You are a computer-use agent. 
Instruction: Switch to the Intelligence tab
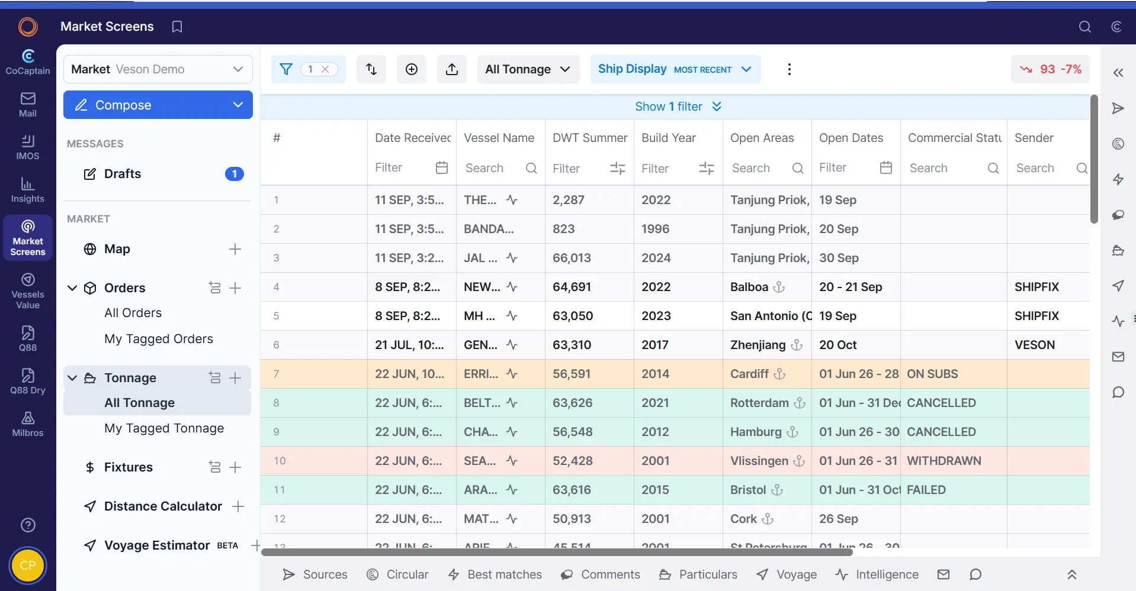click(x=877, y=574)
